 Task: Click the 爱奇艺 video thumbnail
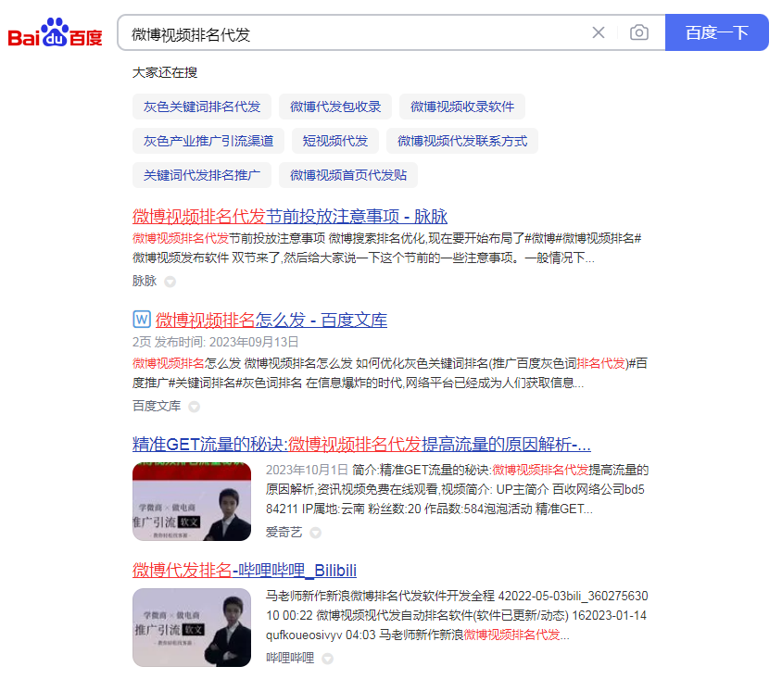pos(192,501)
